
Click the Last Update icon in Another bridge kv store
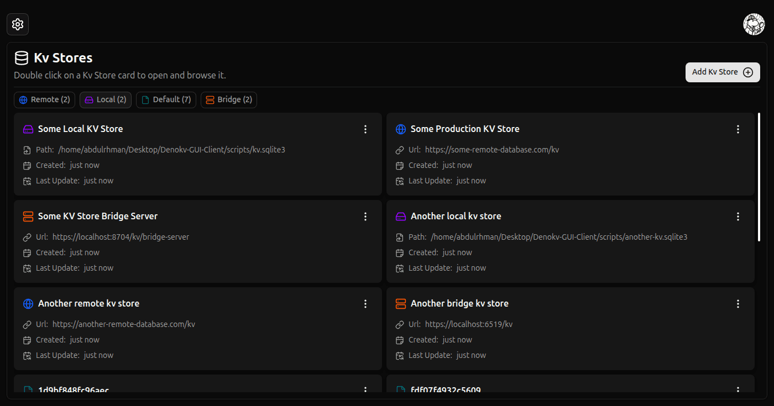[x=400, y=355]
